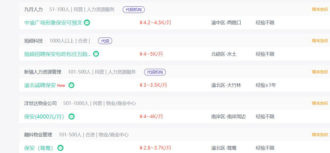Open the 保安（鸳鸯）job posting
The width and height of the screenshot is (330, 153).
(39, 148)
